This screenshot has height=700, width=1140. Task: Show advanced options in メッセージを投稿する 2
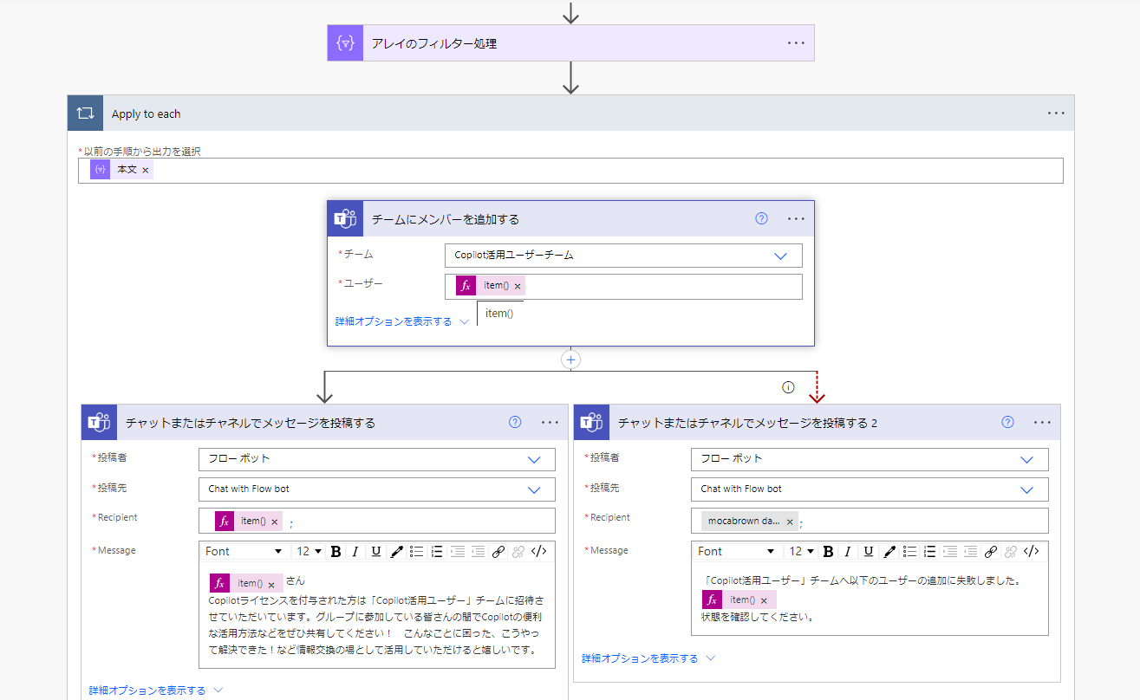tap(648, 658)
